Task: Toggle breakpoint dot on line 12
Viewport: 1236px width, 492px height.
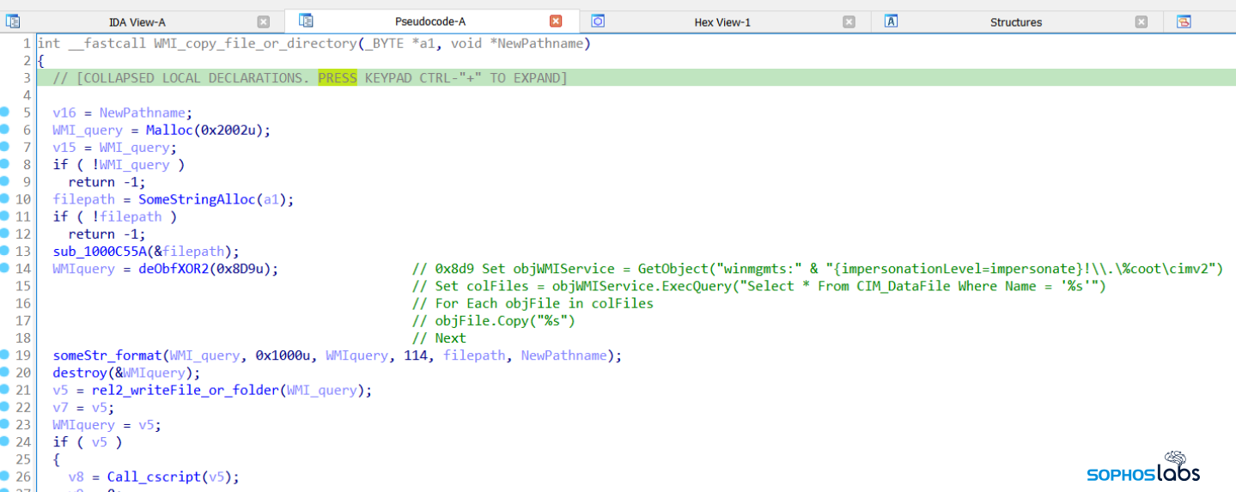Action: 5,234
